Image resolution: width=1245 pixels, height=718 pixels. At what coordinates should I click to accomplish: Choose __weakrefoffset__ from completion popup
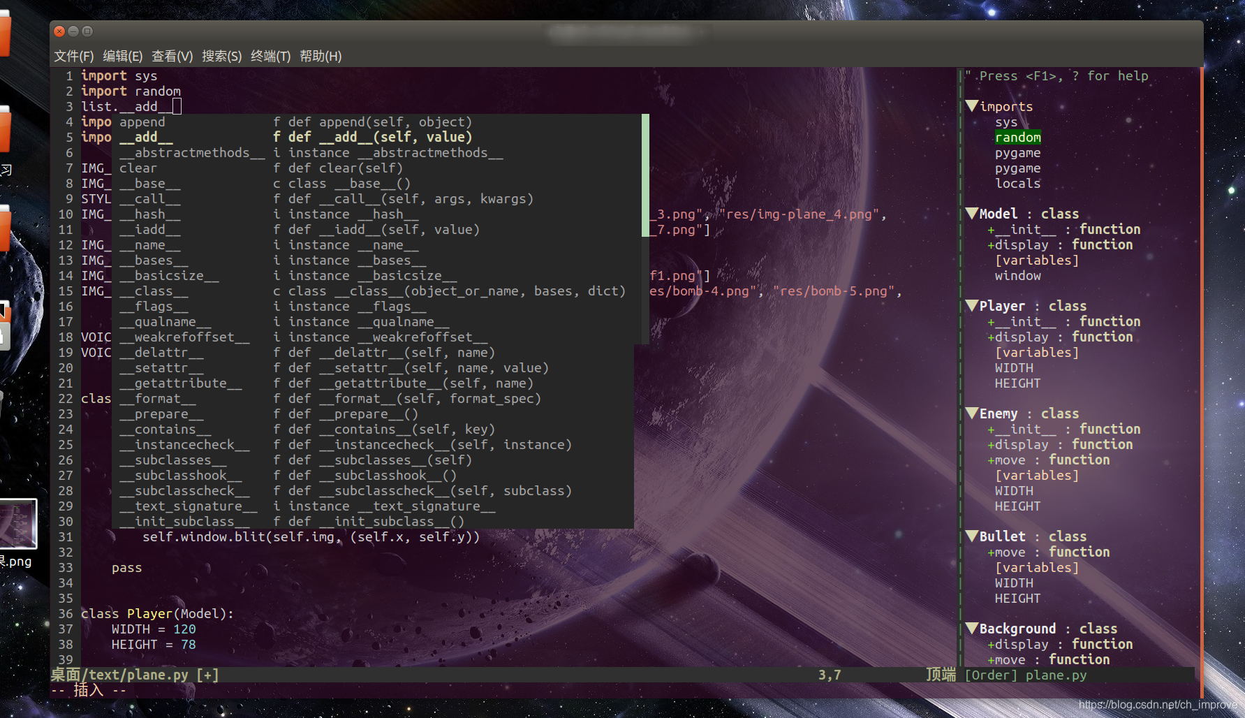[376, 337]
